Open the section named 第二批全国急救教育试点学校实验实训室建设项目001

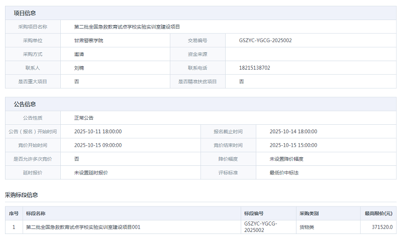[83, 227]
